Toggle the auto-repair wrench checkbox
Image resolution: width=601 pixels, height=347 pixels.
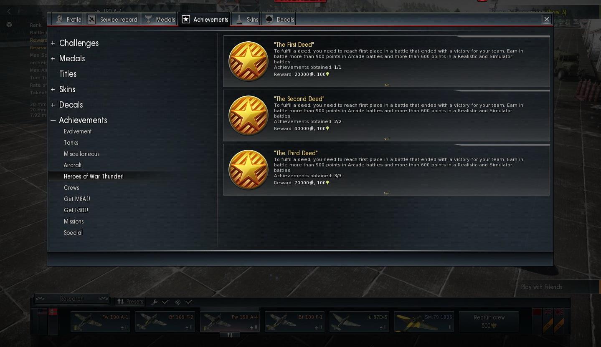(165, 302)
